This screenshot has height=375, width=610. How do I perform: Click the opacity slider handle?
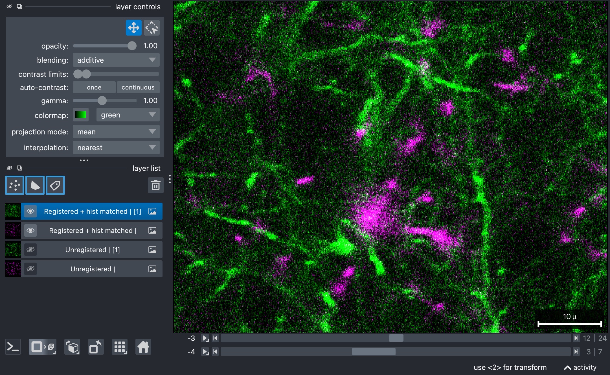(132, 46)
